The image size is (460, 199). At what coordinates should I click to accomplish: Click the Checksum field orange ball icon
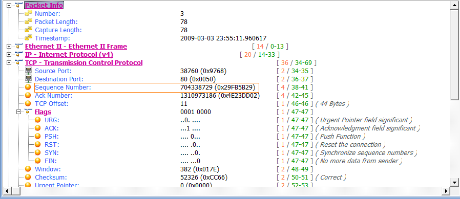28,178
